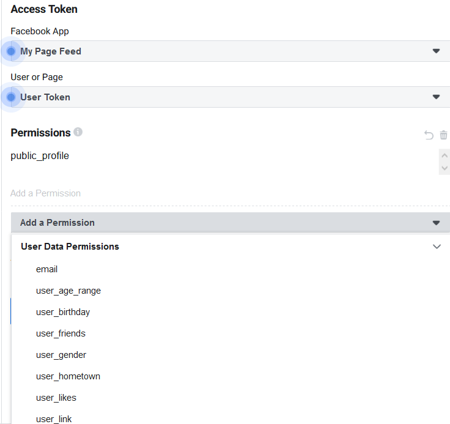Select the email permission
Screen dimensions: 450x424
click(x=47, y=269)
